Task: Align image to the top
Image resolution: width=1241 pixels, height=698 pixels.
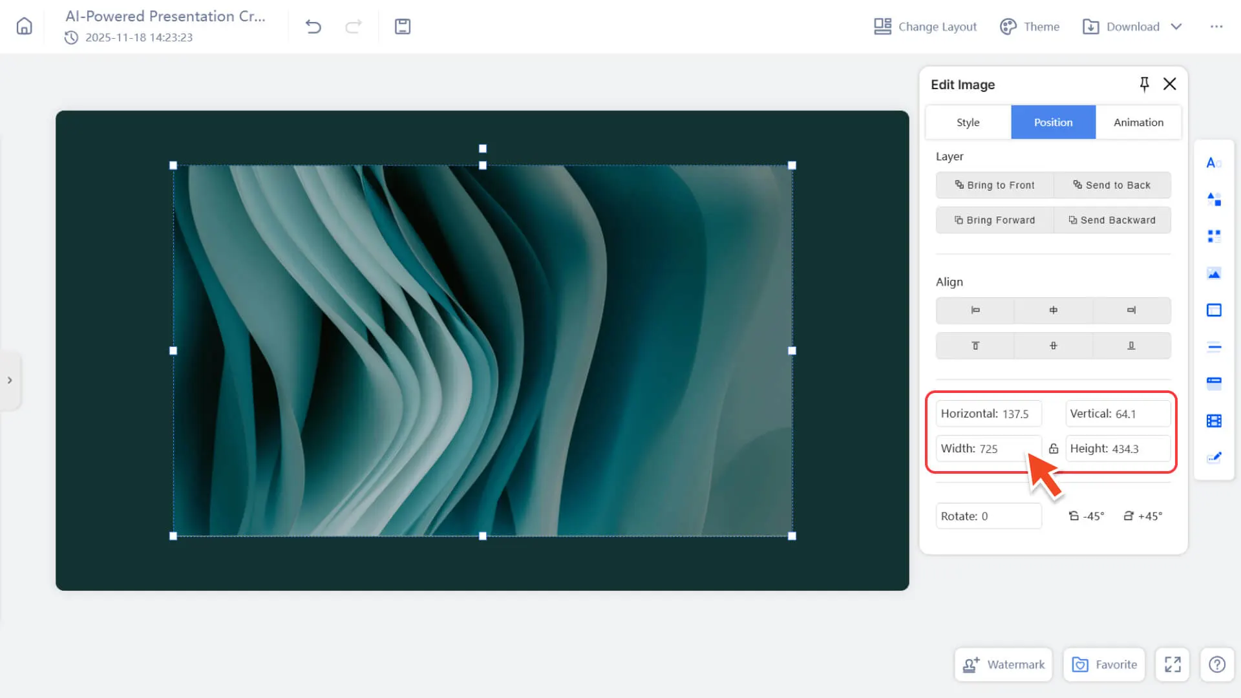Action: pos(975,346)
